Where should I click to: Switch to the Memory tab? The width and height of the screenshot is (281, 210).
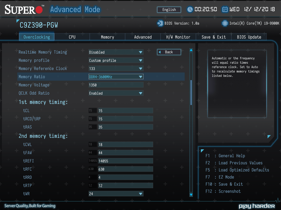pos(107,37)
